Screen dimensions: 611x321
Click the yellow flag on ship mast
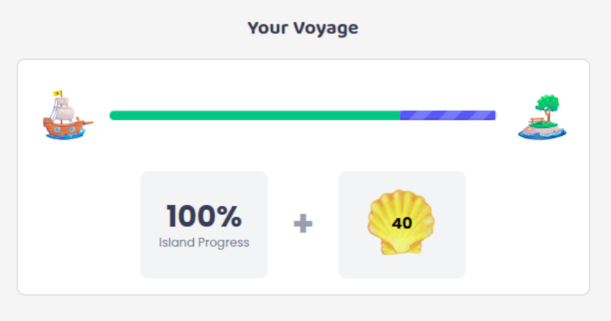tap(58, 93)
